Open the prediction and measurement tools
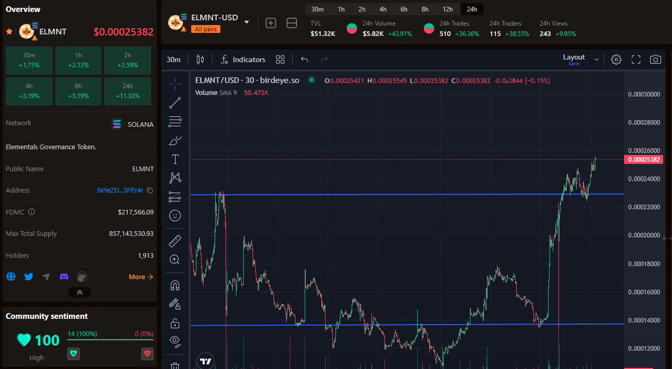672x369 pixels. point(175,197)
